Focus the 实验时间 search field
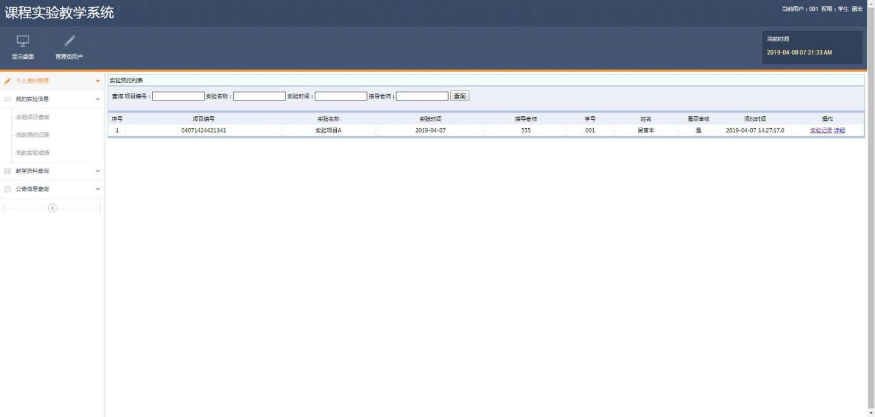875x417 pixels. click(x=341, y=96)
